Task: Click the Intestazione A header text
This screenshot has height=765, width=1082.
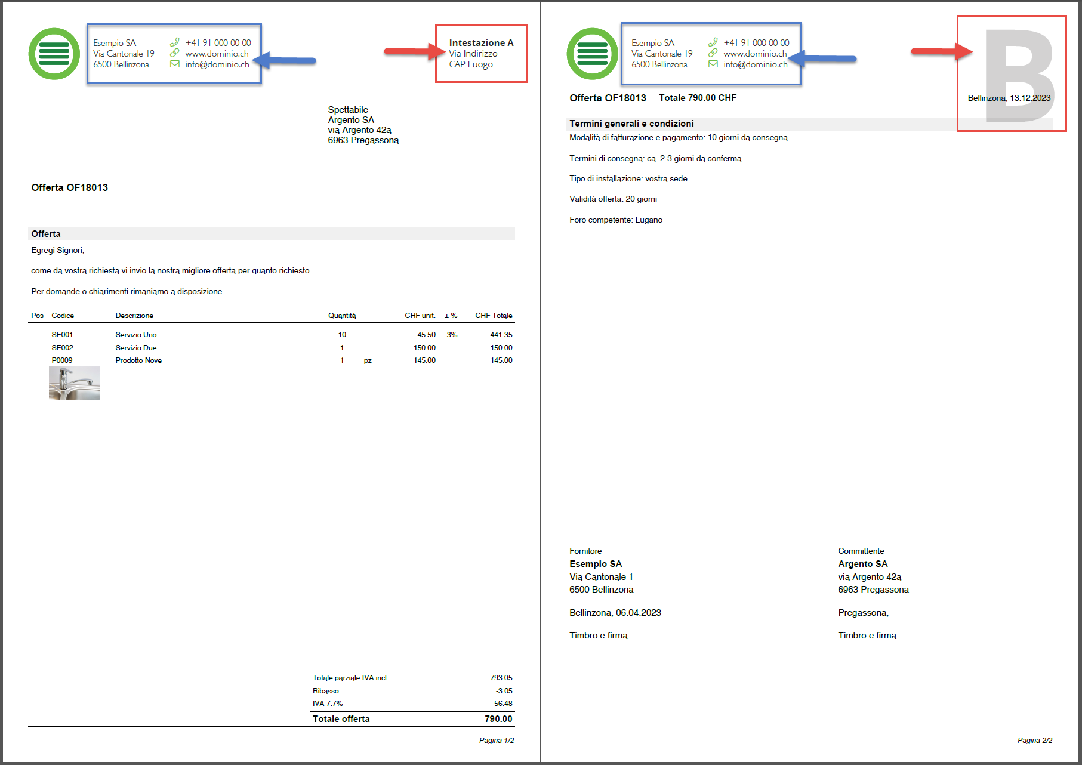Action: (x=481, y=43)
